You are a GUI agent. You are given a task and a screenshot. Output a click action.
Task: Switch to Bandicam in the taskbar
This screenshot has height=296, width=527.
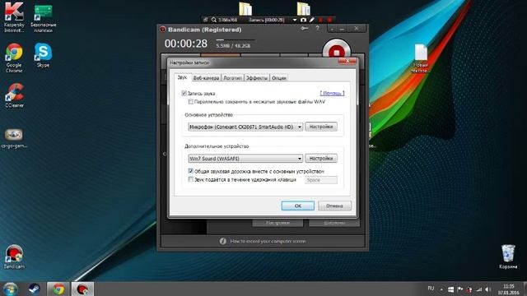coord(82,289)
